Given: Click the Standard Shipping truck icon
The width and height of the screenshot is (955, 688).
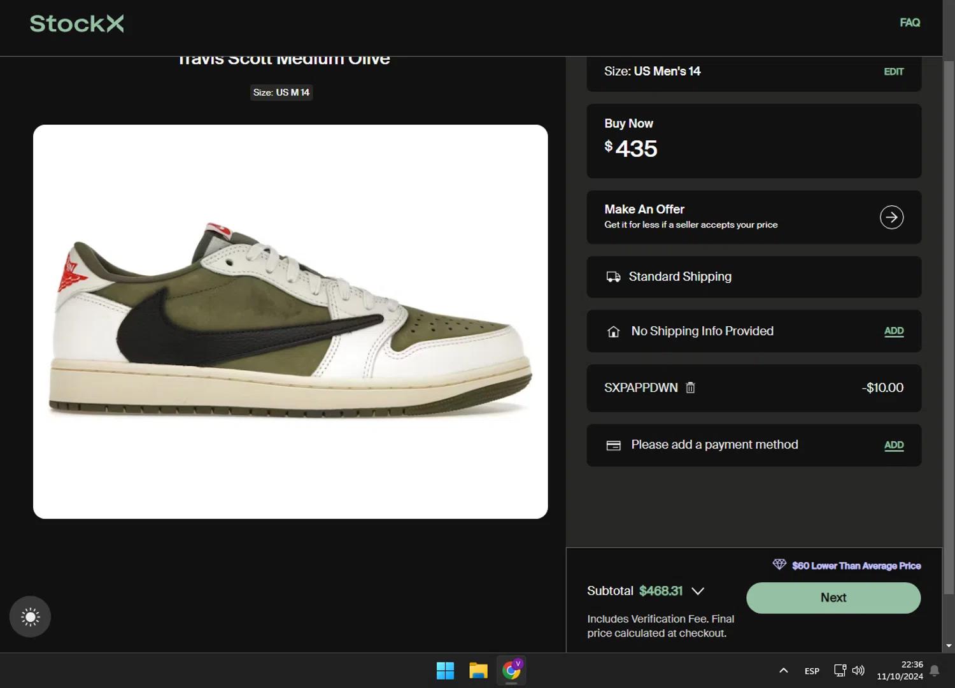Looking at the screenshot, I should point(613,277).
